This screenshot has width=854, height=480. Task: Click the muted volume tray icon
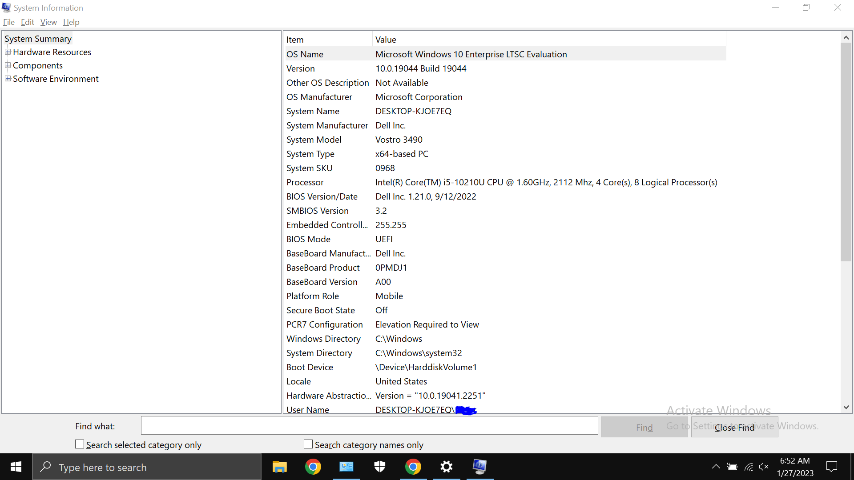764,467
